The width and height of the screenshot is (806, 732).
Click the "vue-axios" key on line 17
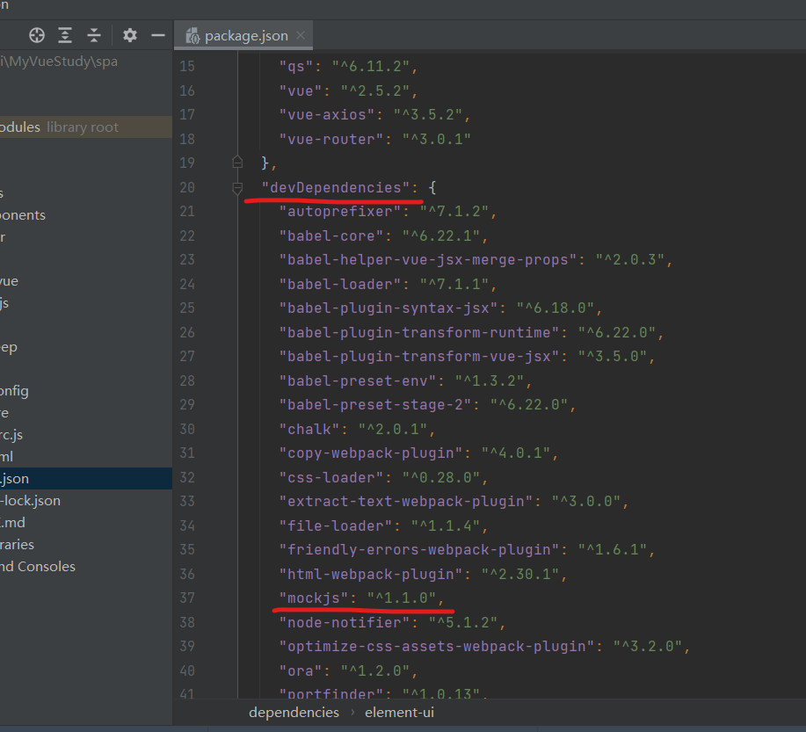[x=327, y=114]
